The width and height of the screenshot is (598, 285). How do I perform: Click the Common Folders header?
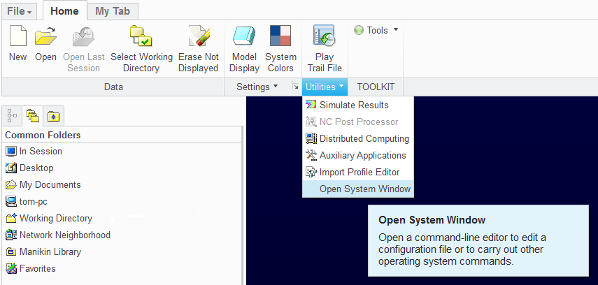pyautogui.click(x=43, y=136)
